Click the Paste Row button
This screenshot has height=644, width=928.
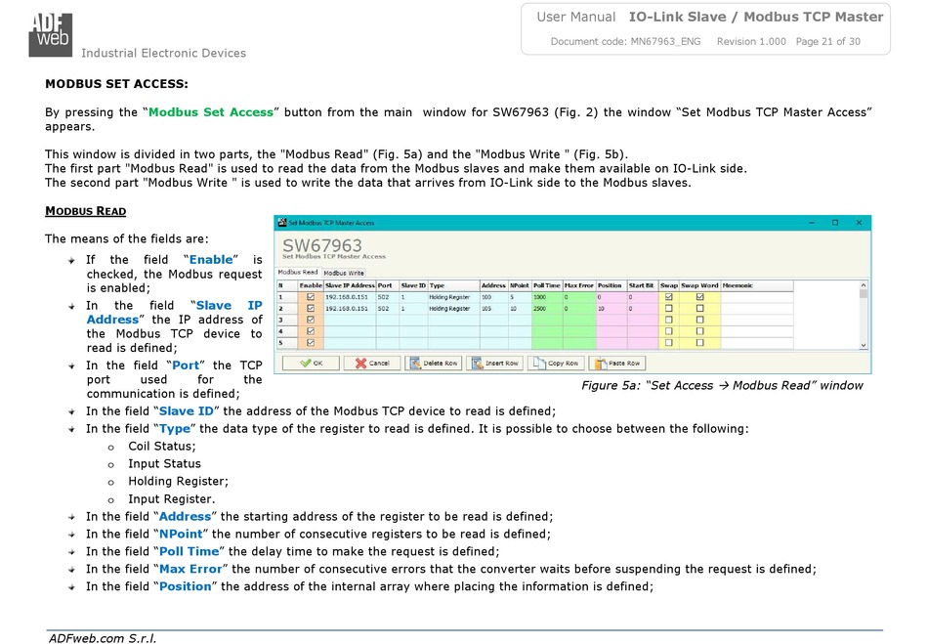coord(619,363)
